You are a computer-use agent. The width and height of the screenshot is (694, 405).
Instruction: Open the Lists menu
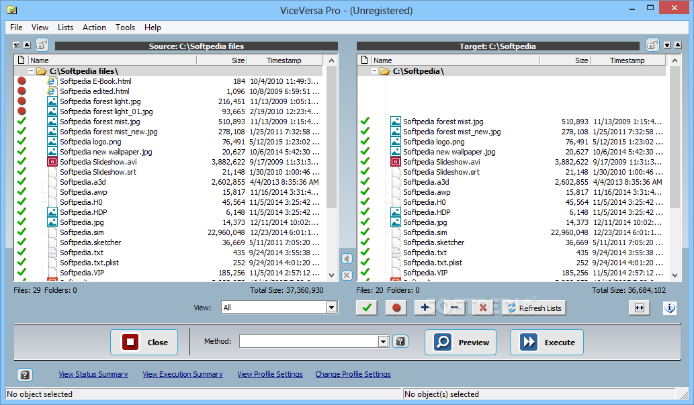coord(65,28)
